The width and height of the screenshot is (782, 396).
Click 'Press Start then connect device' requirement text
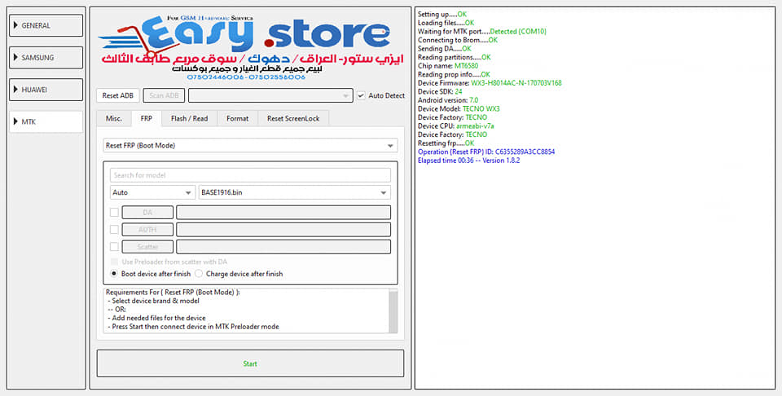195,327
